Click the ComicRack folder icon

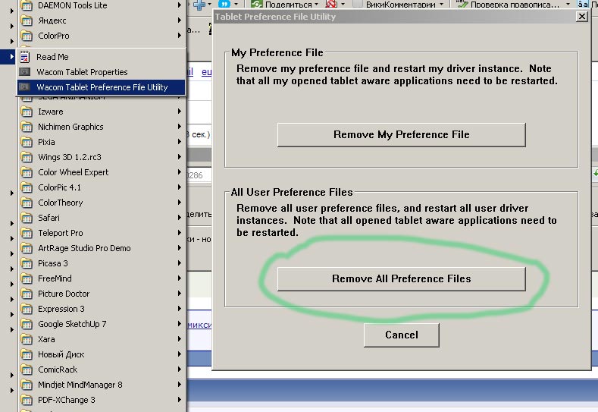pyautogui.click(x=27, y=370)
